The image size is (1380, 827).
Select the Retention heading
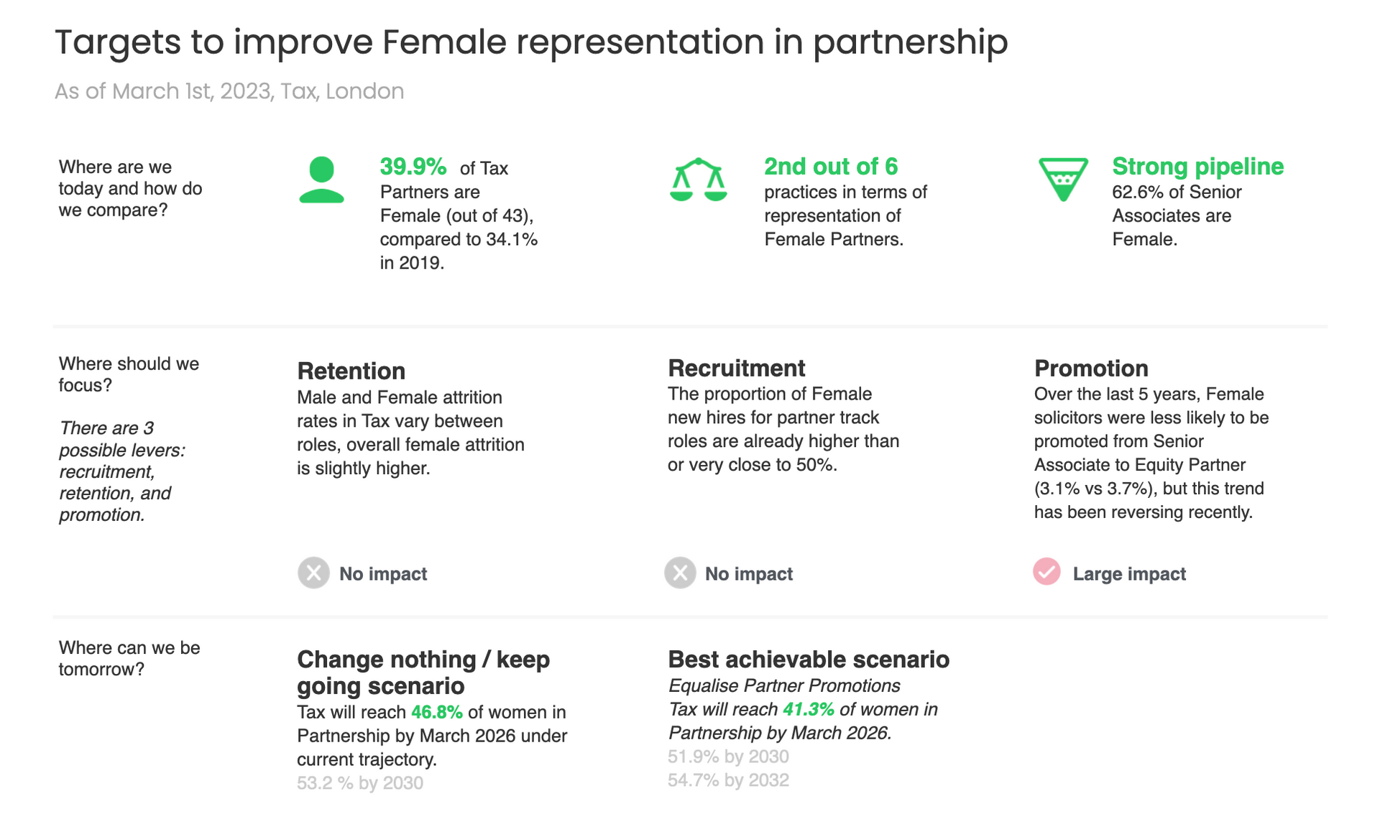[x=351, y=371]
